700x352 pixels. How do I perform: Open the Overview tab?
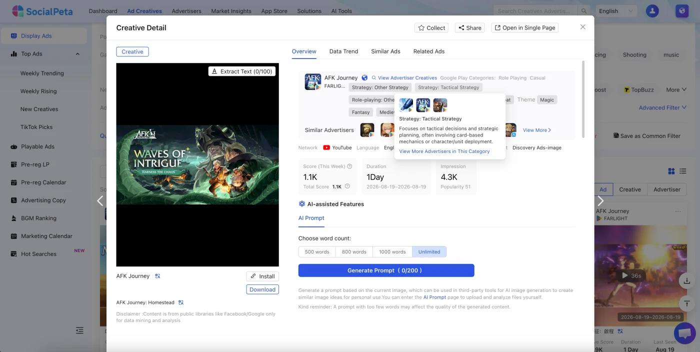(x=304, y=51)
